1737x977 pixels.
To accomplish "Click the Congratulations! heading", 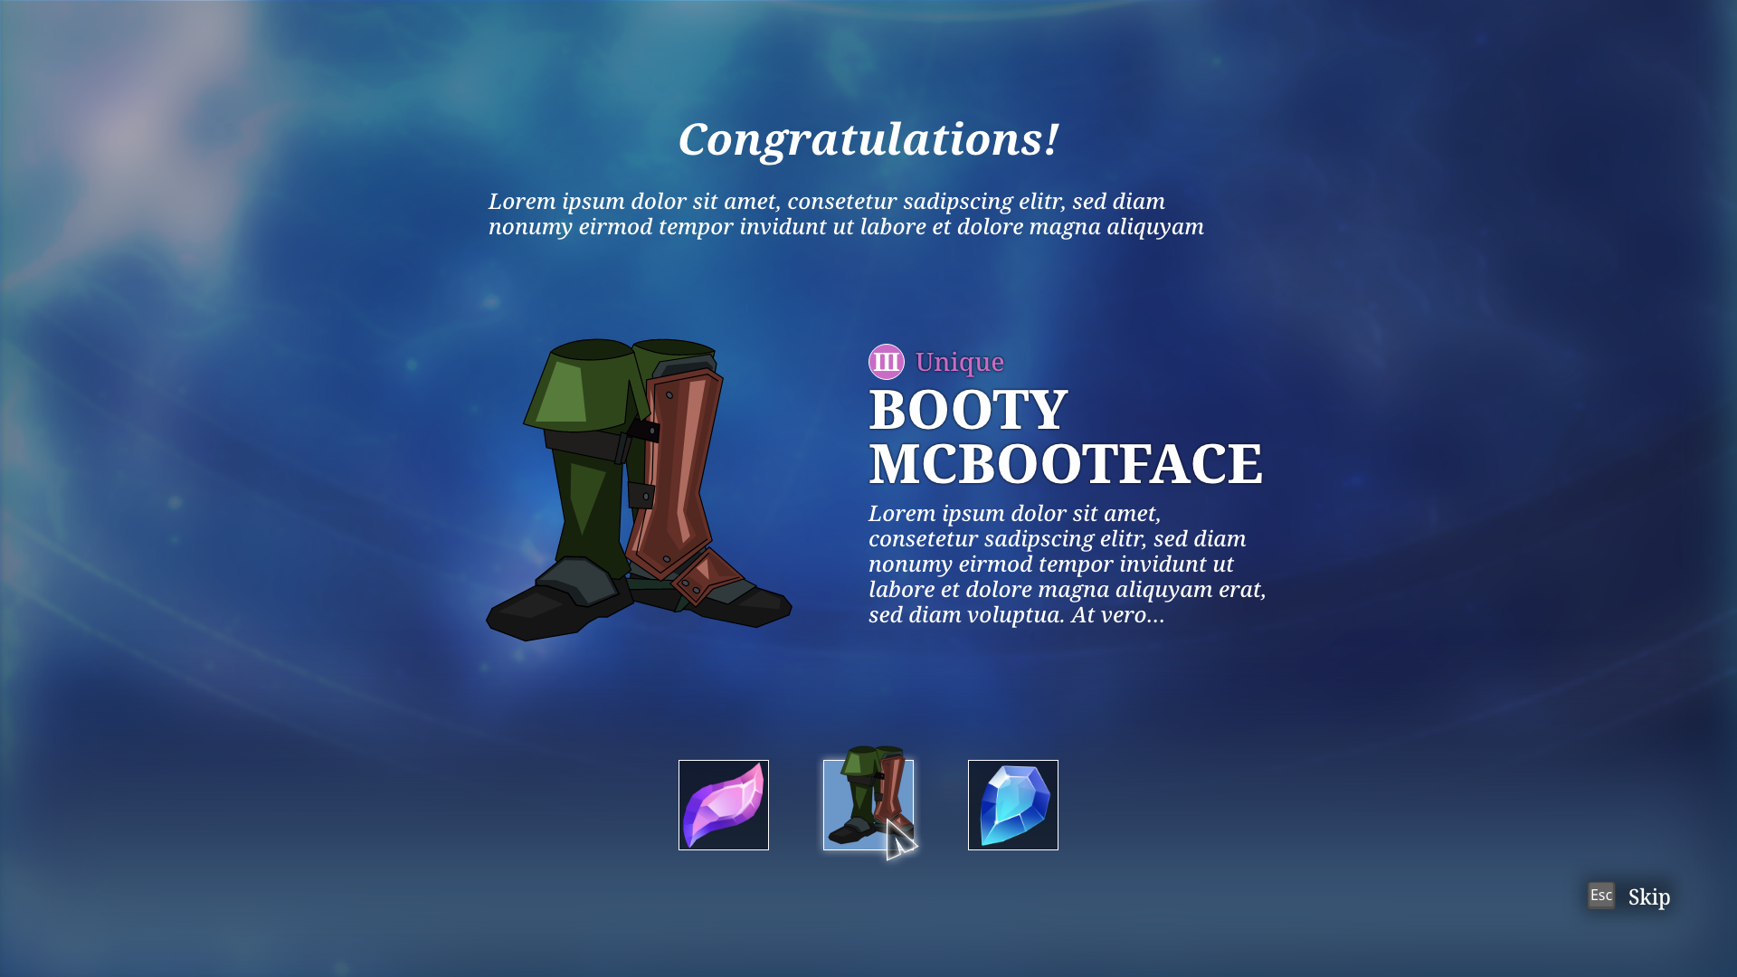I will click(x=868, y=139).
